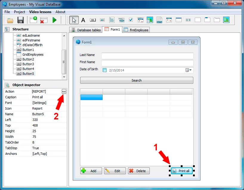Open the Video lessons menu
The image size is (244, 190).
[40, 12]
